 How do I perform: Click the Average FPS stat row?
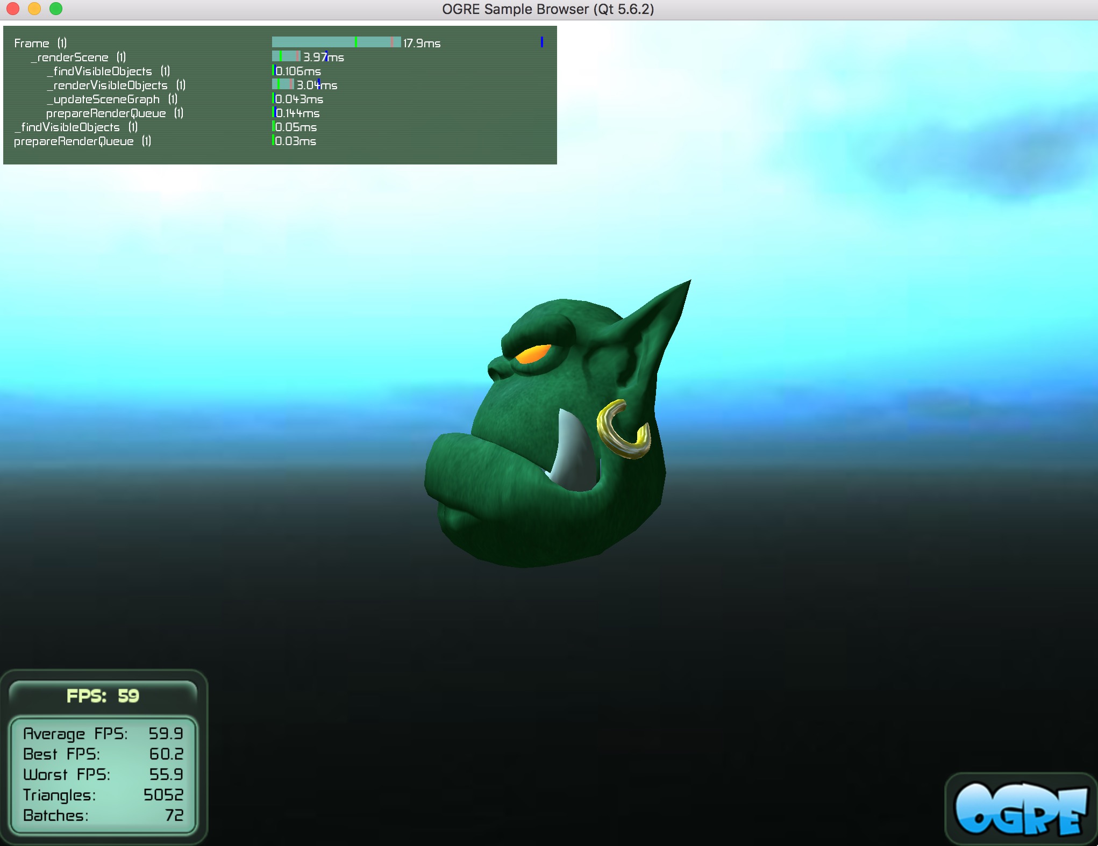pos(103,734)
